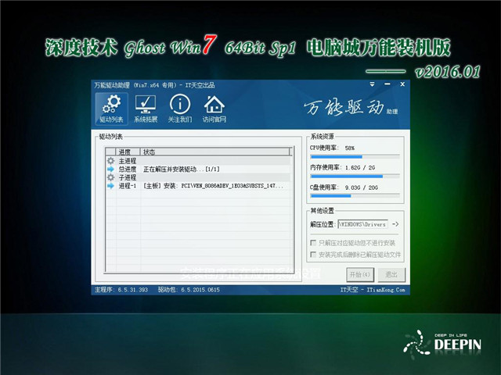The height and width of the screenshot is (375, 501).
Task: Click the 状态 column header
Action: tap(216, 152)
